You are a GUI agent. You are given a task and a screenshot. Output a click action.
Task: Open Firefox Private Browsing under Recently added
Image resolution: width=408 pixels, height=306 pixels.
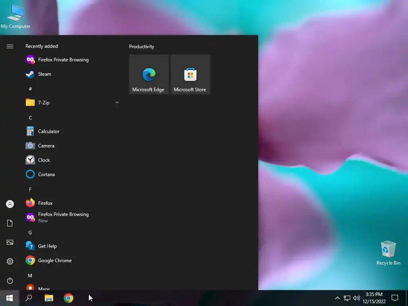(x=73, y=60)
